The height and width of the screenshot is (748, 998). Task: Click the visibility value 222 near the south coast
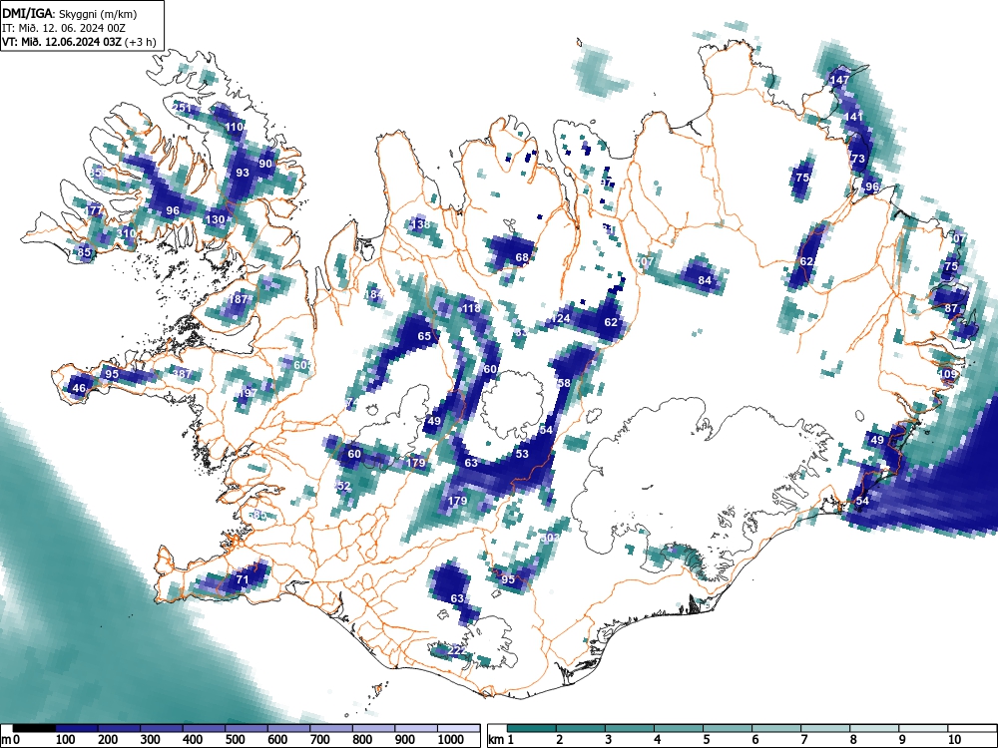[x=457, y=650]
